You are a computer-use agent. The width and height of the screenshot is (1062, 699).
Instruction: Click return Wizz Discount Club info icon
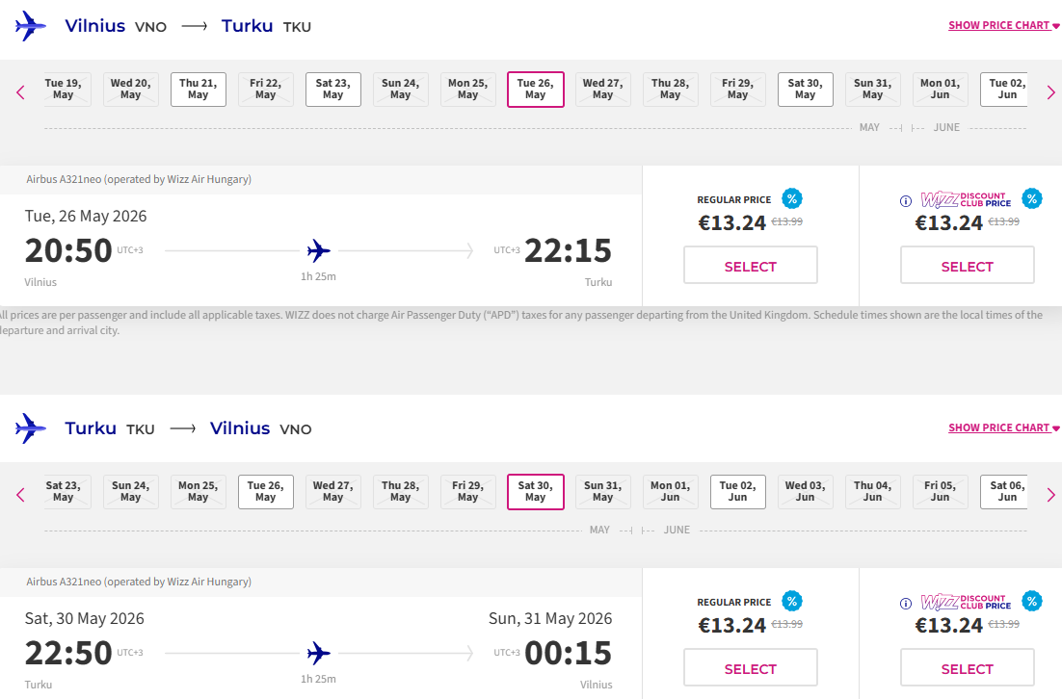pos(906,604)
